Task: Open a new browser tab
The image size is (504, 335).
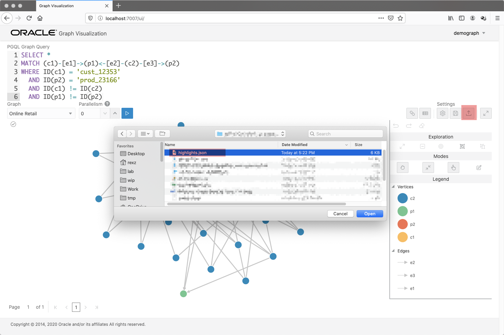Action: pyautogui.click(x=118, y=5)
